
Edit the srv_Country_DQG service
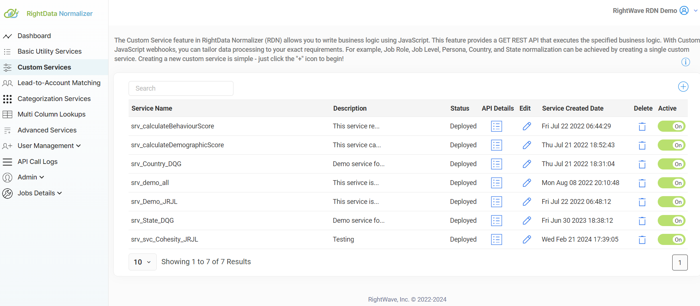click(x=527, y=164)
